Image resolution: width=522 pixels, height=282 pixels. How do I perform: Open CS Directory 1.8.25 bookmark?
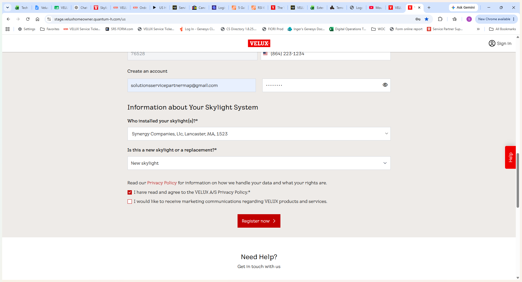pyautogui.click(x=238, y=29)
